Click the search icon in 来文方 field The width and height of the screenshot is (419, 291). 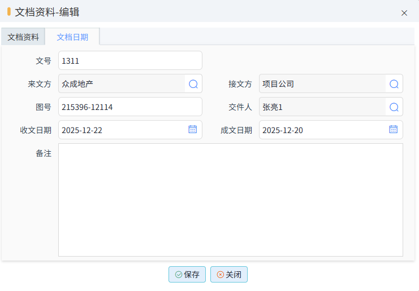(x=193, y=84)
